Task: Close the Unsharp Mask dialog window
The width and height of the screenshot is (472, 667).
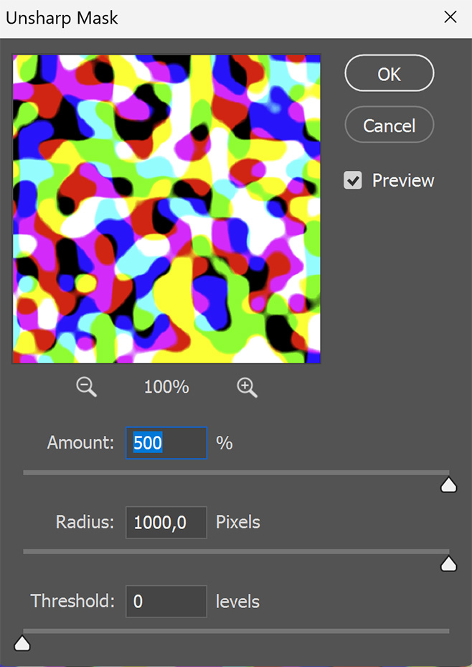Action: [450, 17]
